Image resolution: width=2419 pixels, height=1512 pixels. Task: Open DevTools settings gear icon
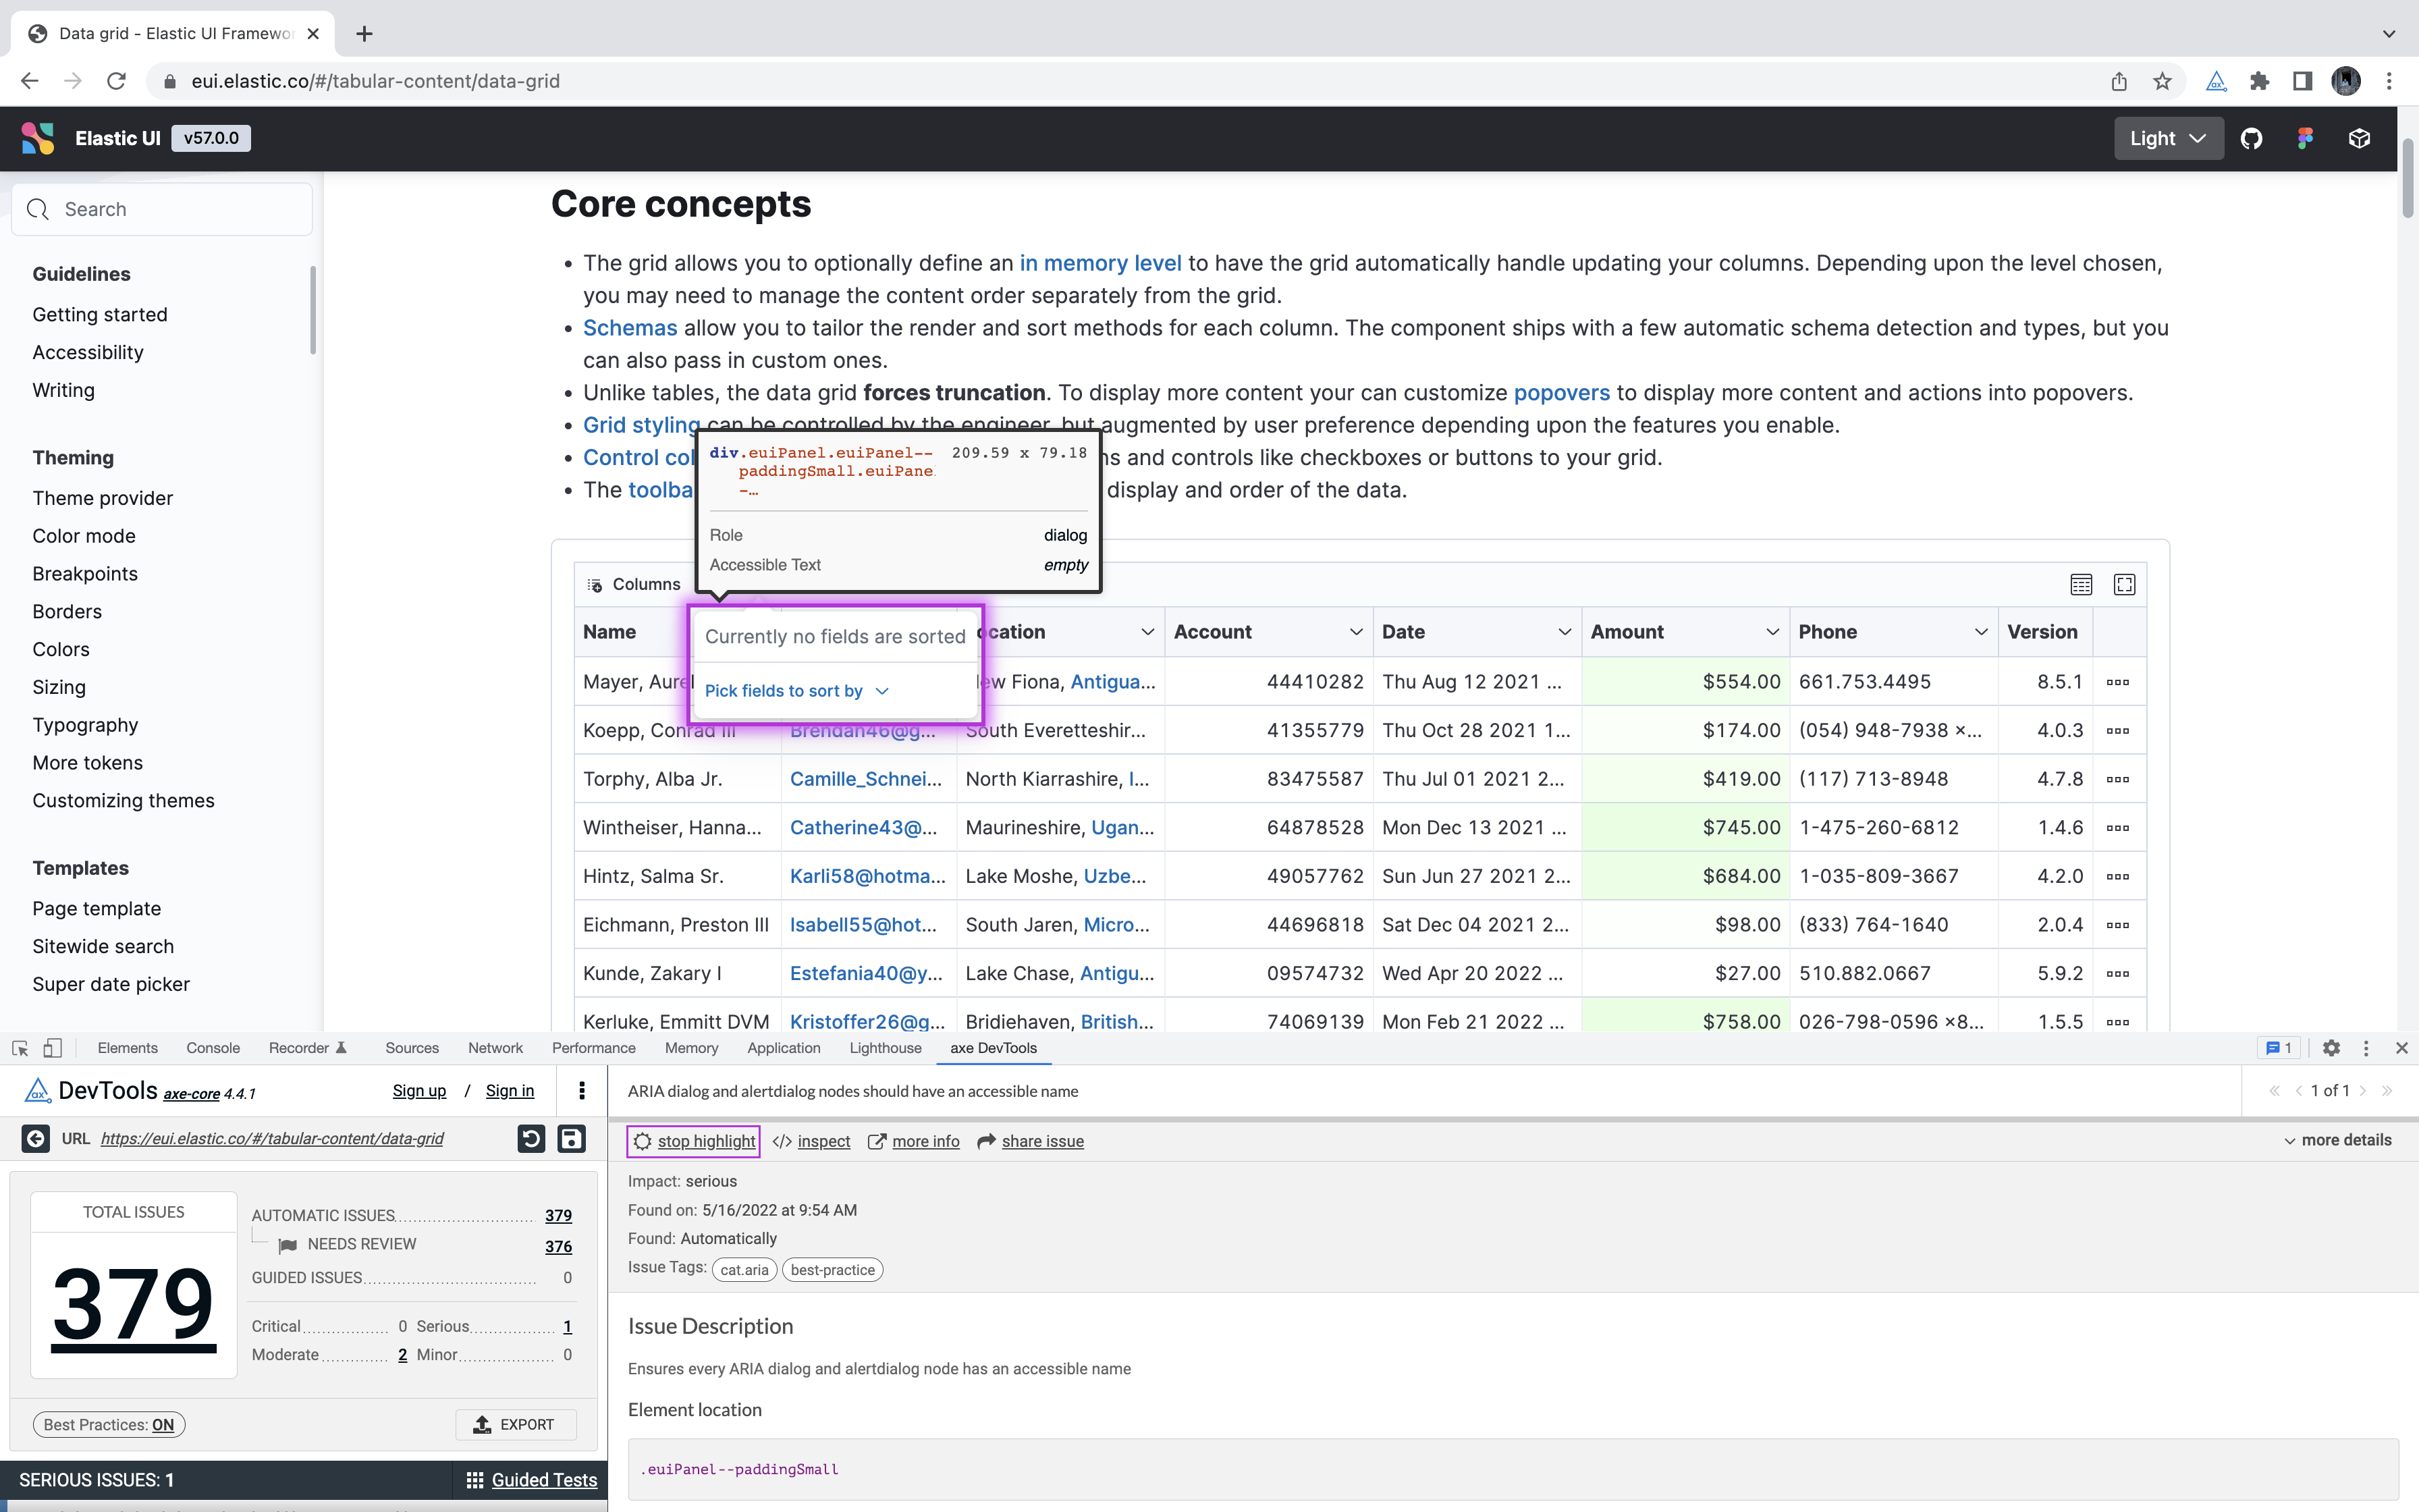[x=2331, y=1048]
